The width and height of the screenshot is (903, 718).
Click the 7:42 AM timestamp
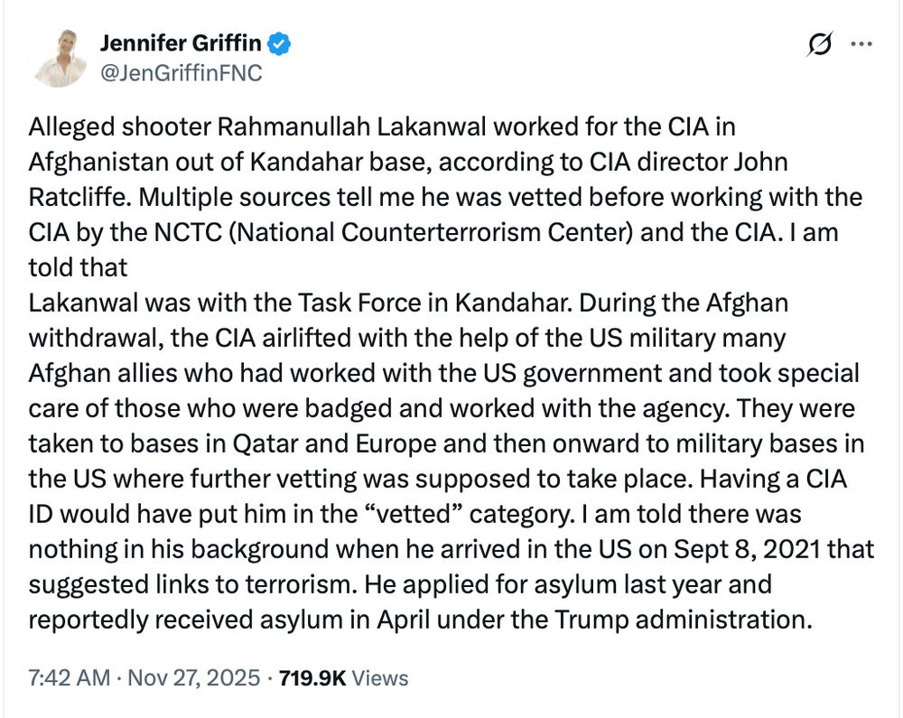70,677
